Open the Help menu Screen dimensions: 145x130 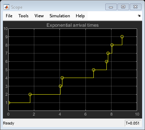pyautogui.click(x=80, y=16)
